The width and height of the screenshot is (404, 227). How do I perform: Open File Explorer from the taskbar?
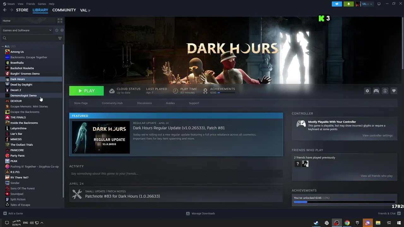pos(378,223)
